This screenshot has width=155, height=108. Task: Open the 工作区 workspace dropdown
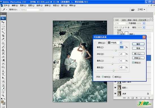(x=141, y=10)
